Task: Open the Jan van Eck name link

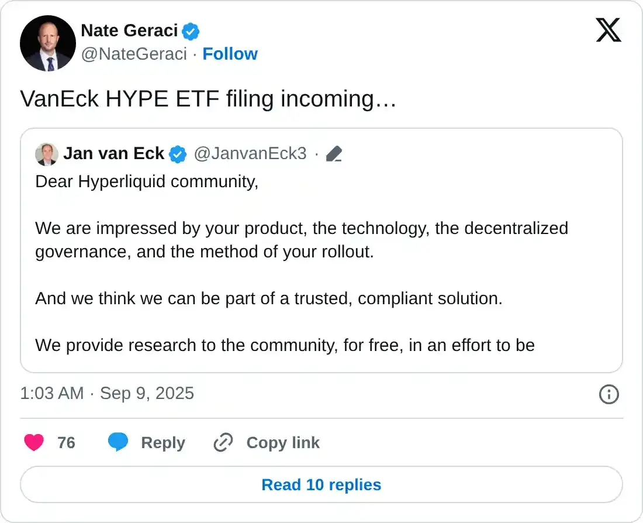Action: pos(113,154)
